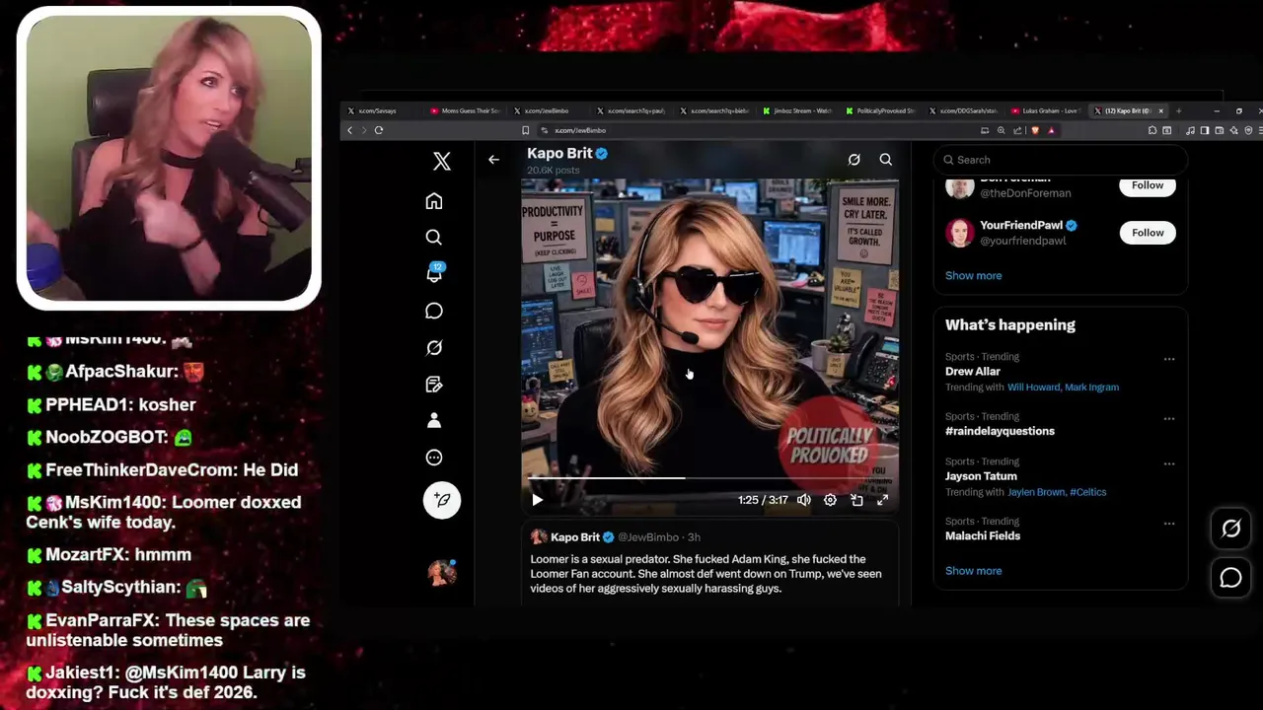Click Brave Shields lion icon
Image resolution: width=1263 pixels, height=710 pixels.
1034,130
